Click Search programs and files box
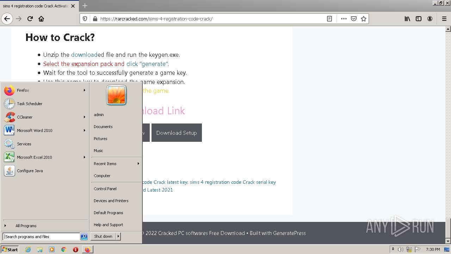 (41, 237)
